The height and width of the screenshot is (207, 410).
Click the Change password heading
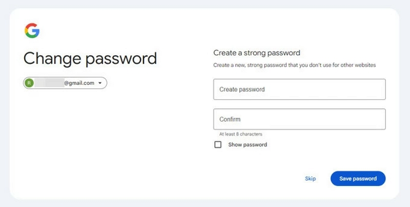pyautogui.click(x=90, y=58)
